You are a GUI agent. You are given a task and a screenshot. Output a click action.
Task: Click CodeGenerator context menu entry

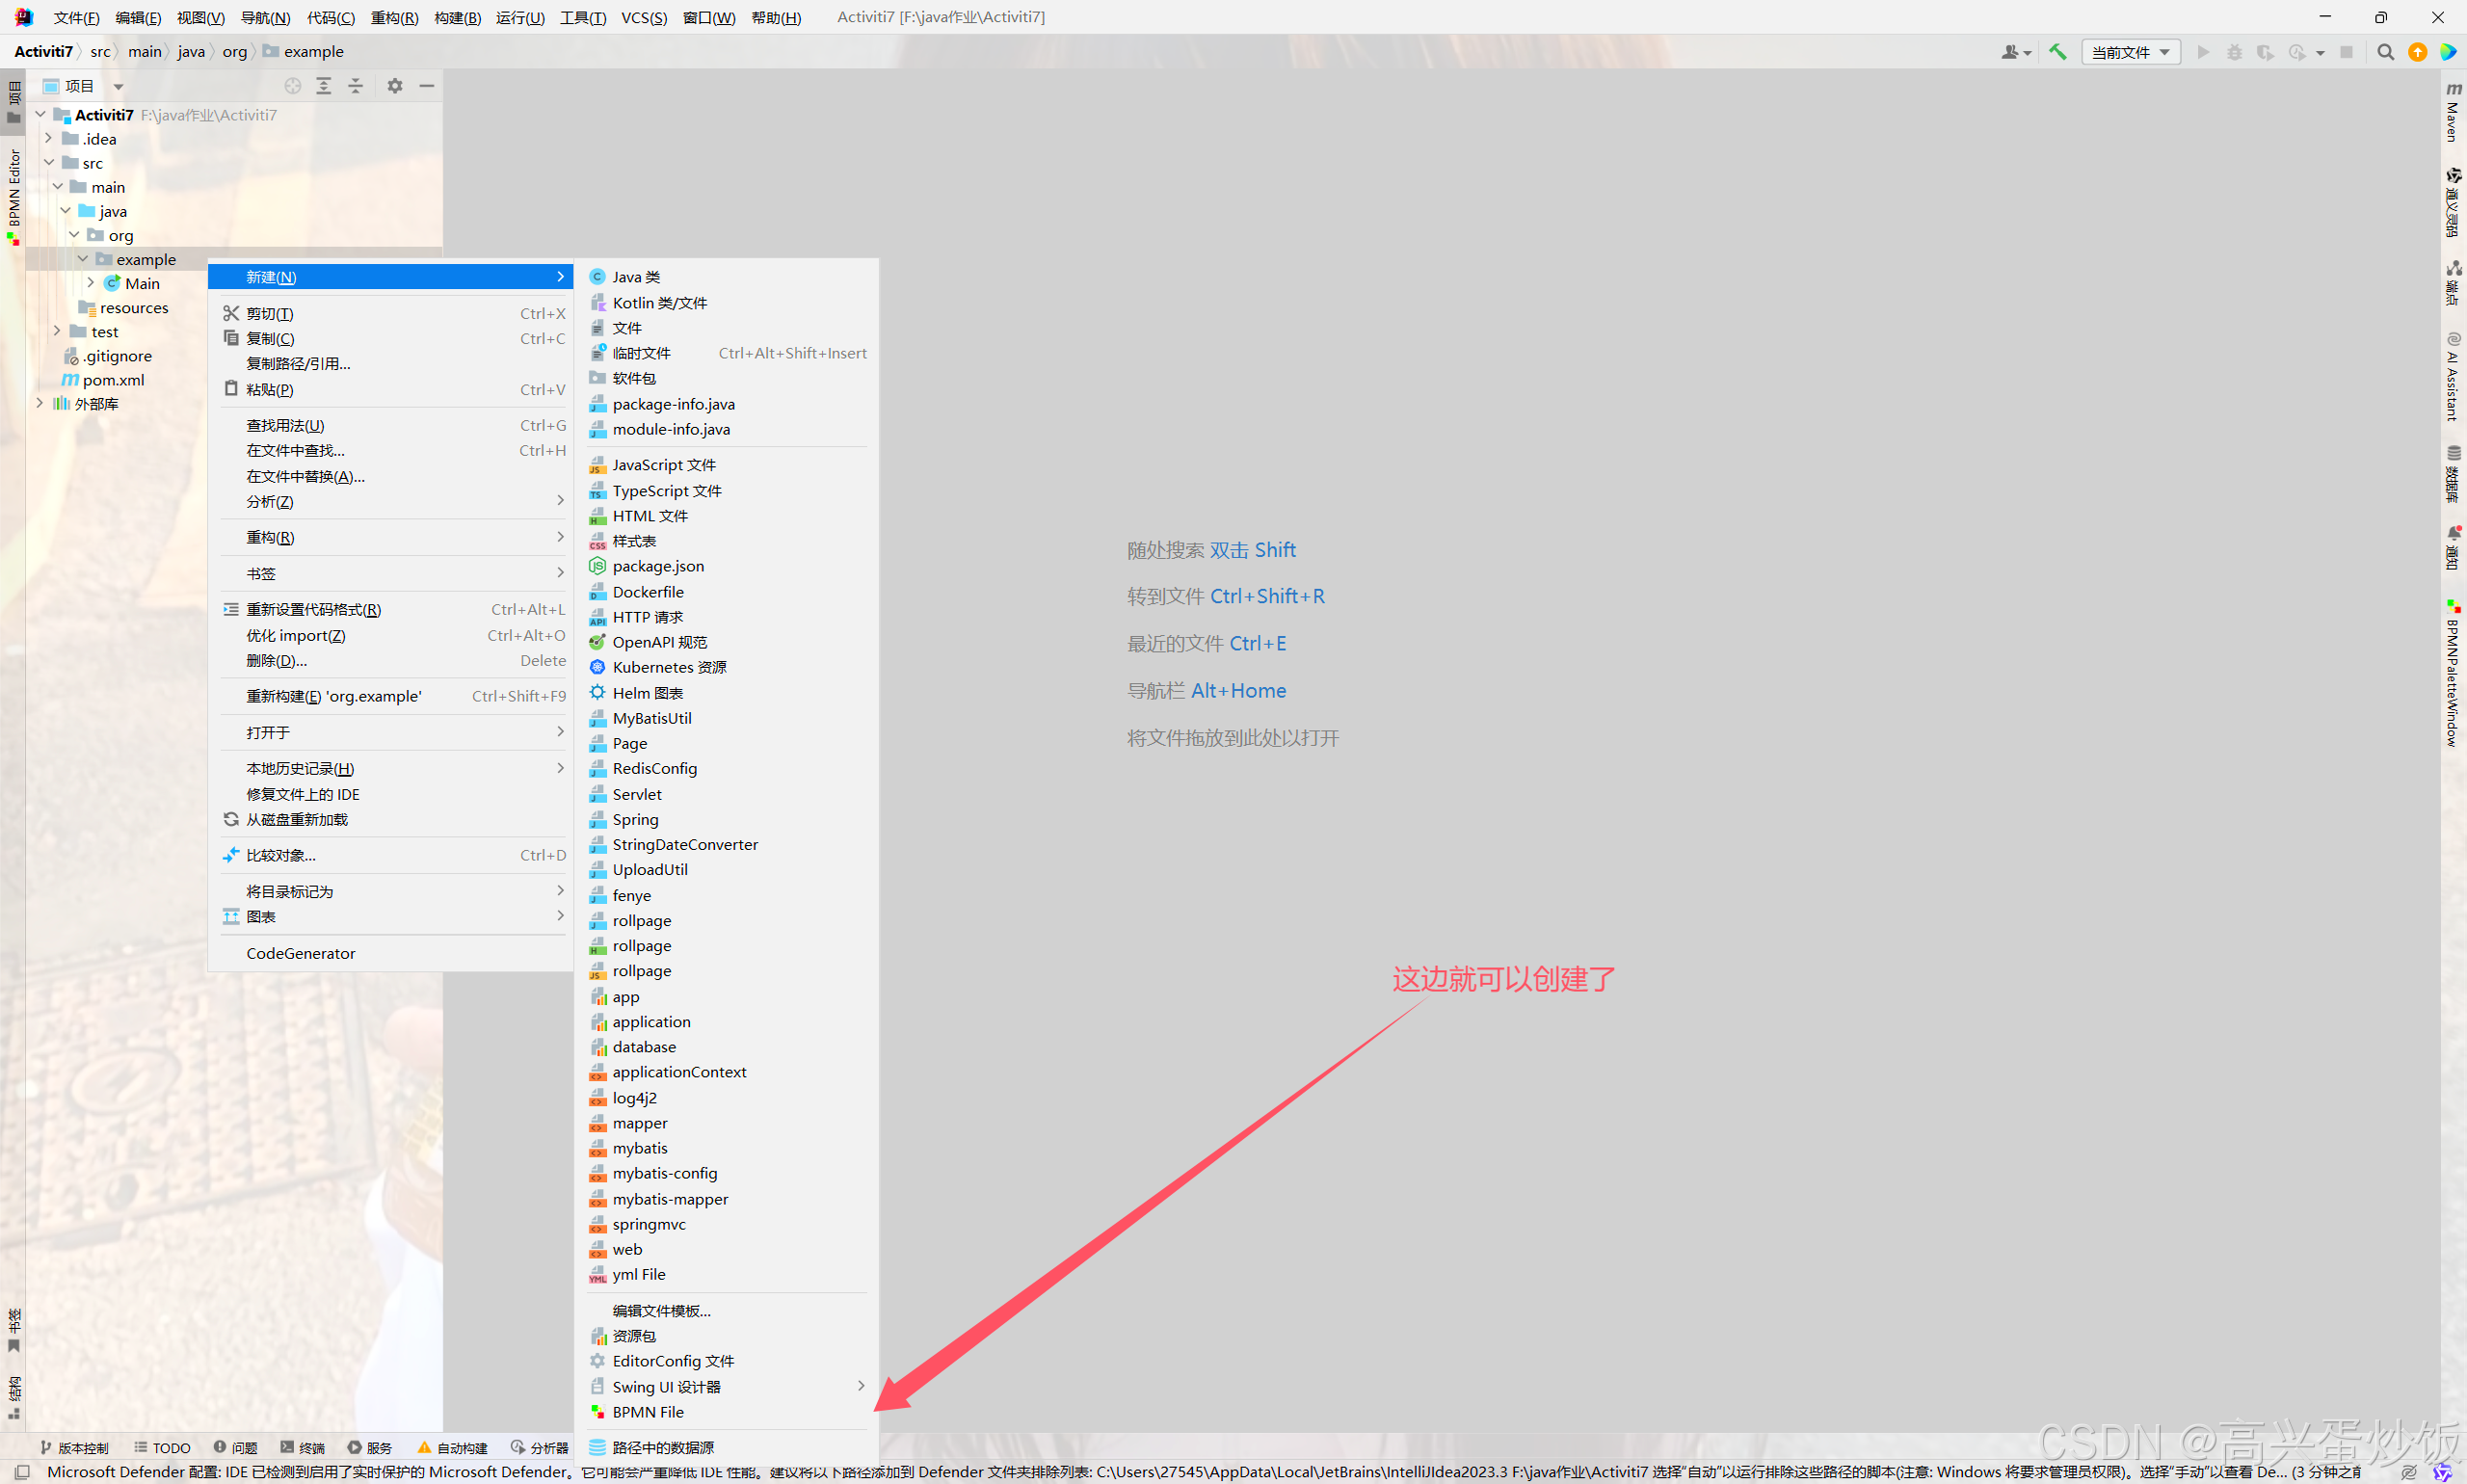[300, 953]
